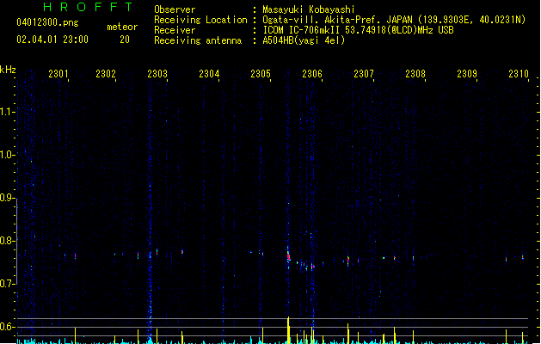The image size is (541, 344).
Task: Click the kHz axis unit label
Action: pos(8,70)
